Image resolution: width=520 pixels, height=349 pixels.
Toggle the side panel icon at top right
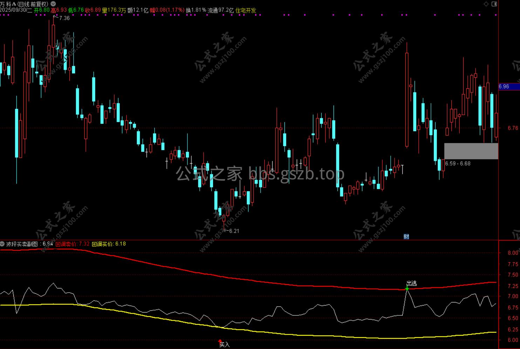coord(494,4)
